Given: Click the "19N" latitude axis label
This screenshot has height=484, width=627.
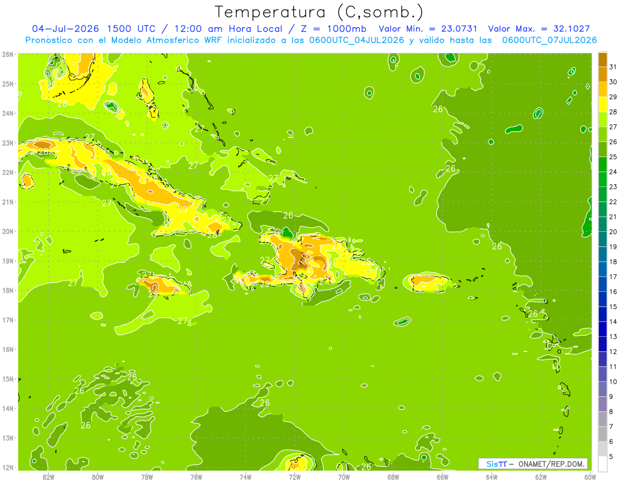Looking at the screenshot, I should (x=8, y=261).
